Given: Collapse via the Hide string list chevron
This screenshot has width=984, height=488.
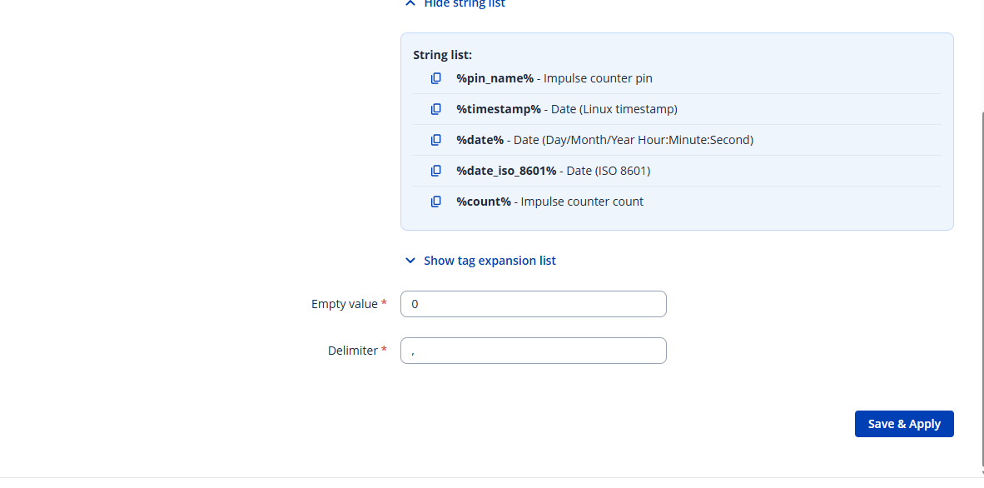Looking at the screenshot, I should [410, 3].
